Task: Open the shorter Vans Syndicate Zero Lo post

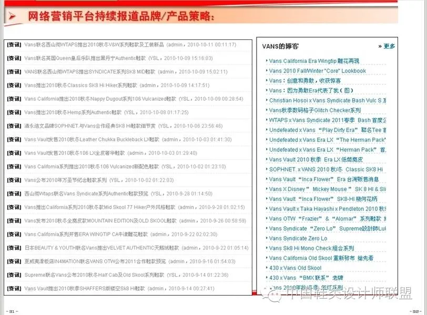Action: pos(298,238)
